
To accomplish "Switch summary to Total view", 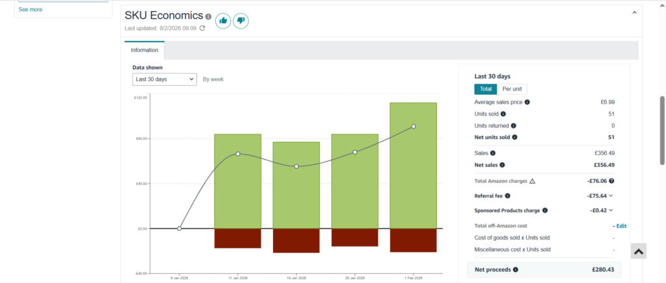I will click(x=485, y=89).
